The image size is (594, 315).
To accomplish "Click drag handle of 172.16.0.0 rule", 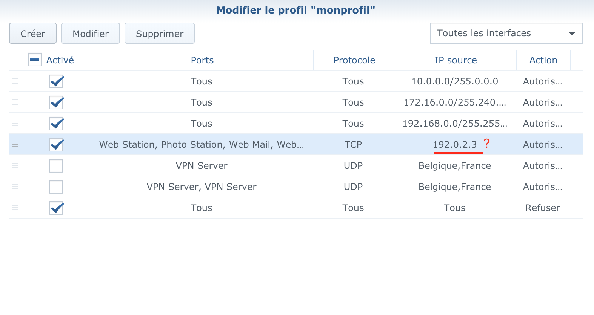I will (15, 102).
